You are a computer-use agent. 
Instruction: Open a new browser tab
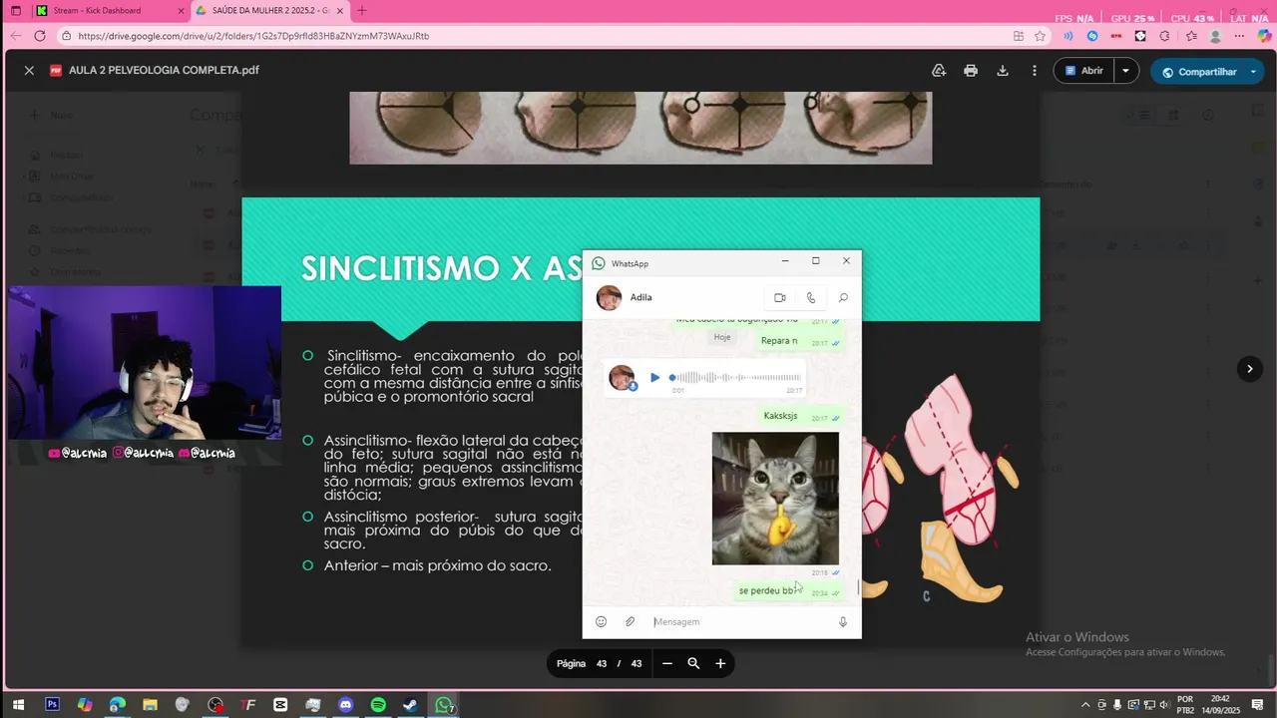[361, 10]
